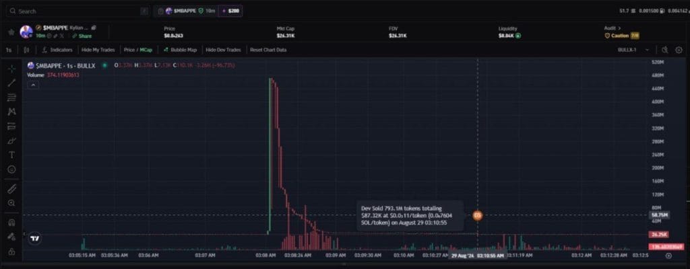Pick the text annotation tool
690x269 pixels.
tap(11, 155)
